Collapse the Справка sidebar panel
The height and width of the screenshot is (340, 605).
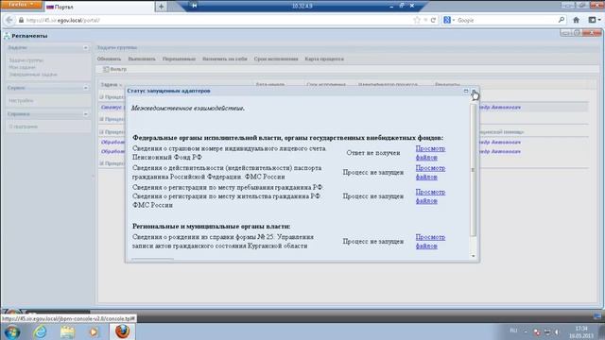[x=86, y=114]
